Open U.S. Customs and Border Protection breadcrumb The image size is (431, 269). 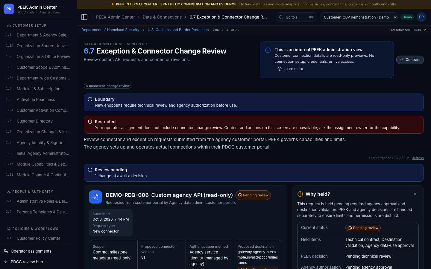pos(178,30)
